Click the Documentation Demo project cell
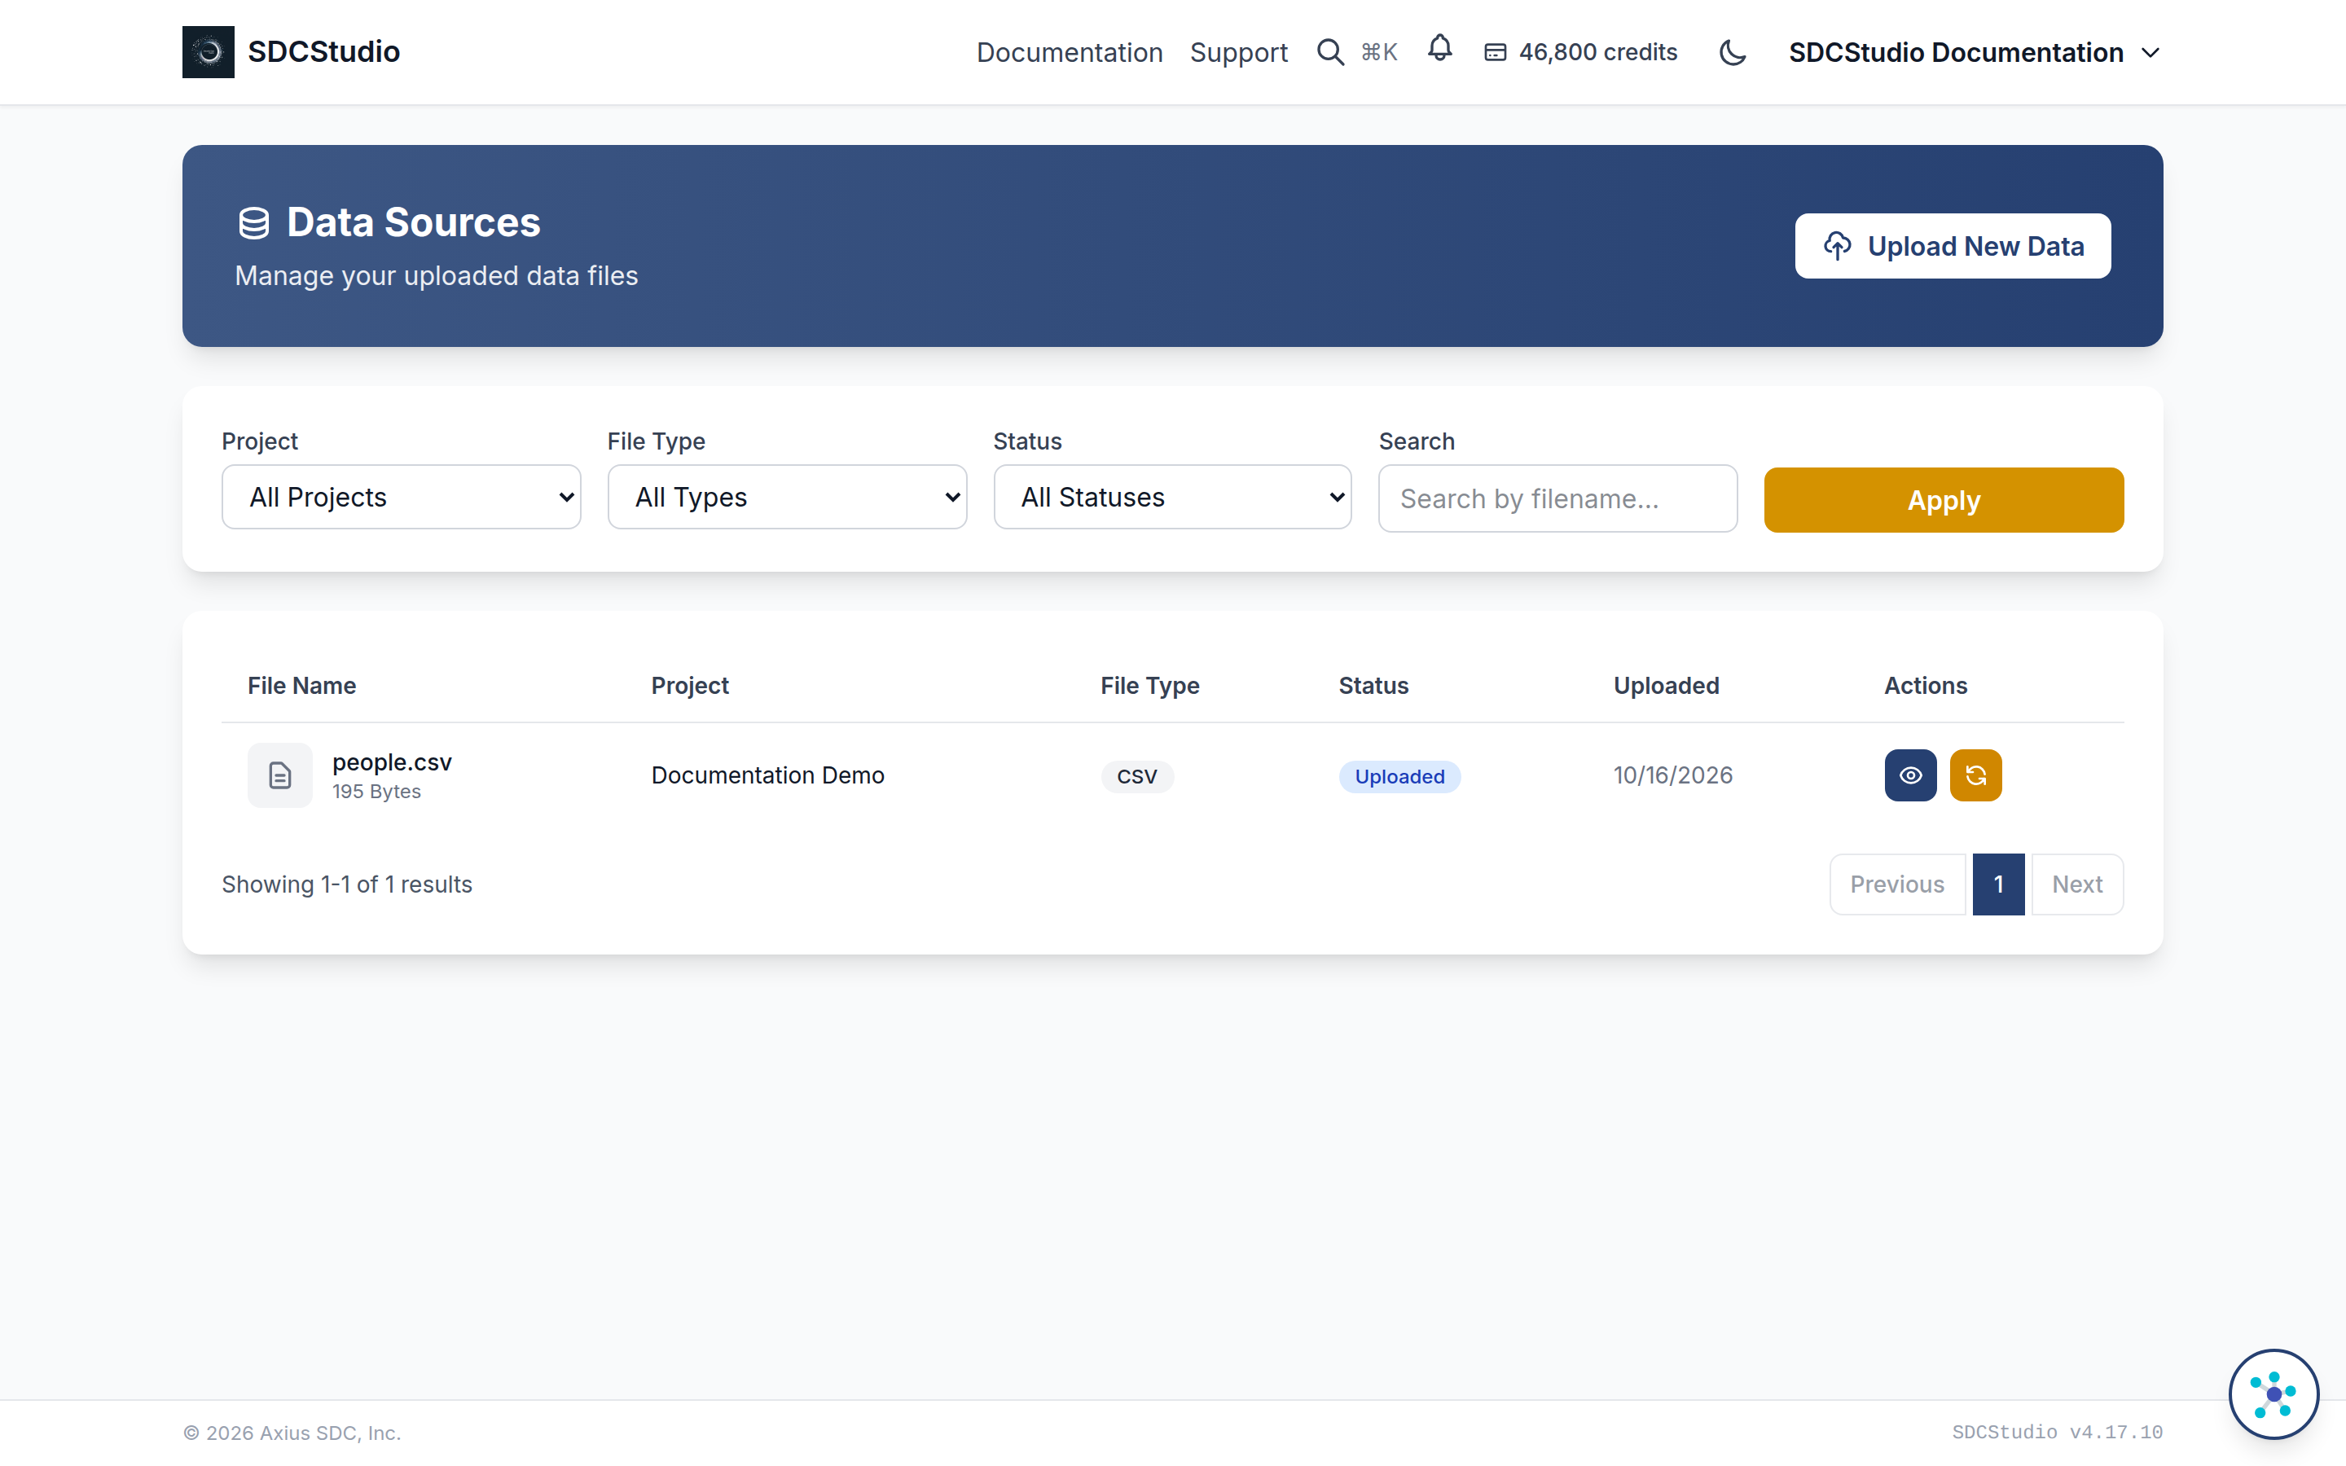The image size is (2346, 1466). [768, 775]
